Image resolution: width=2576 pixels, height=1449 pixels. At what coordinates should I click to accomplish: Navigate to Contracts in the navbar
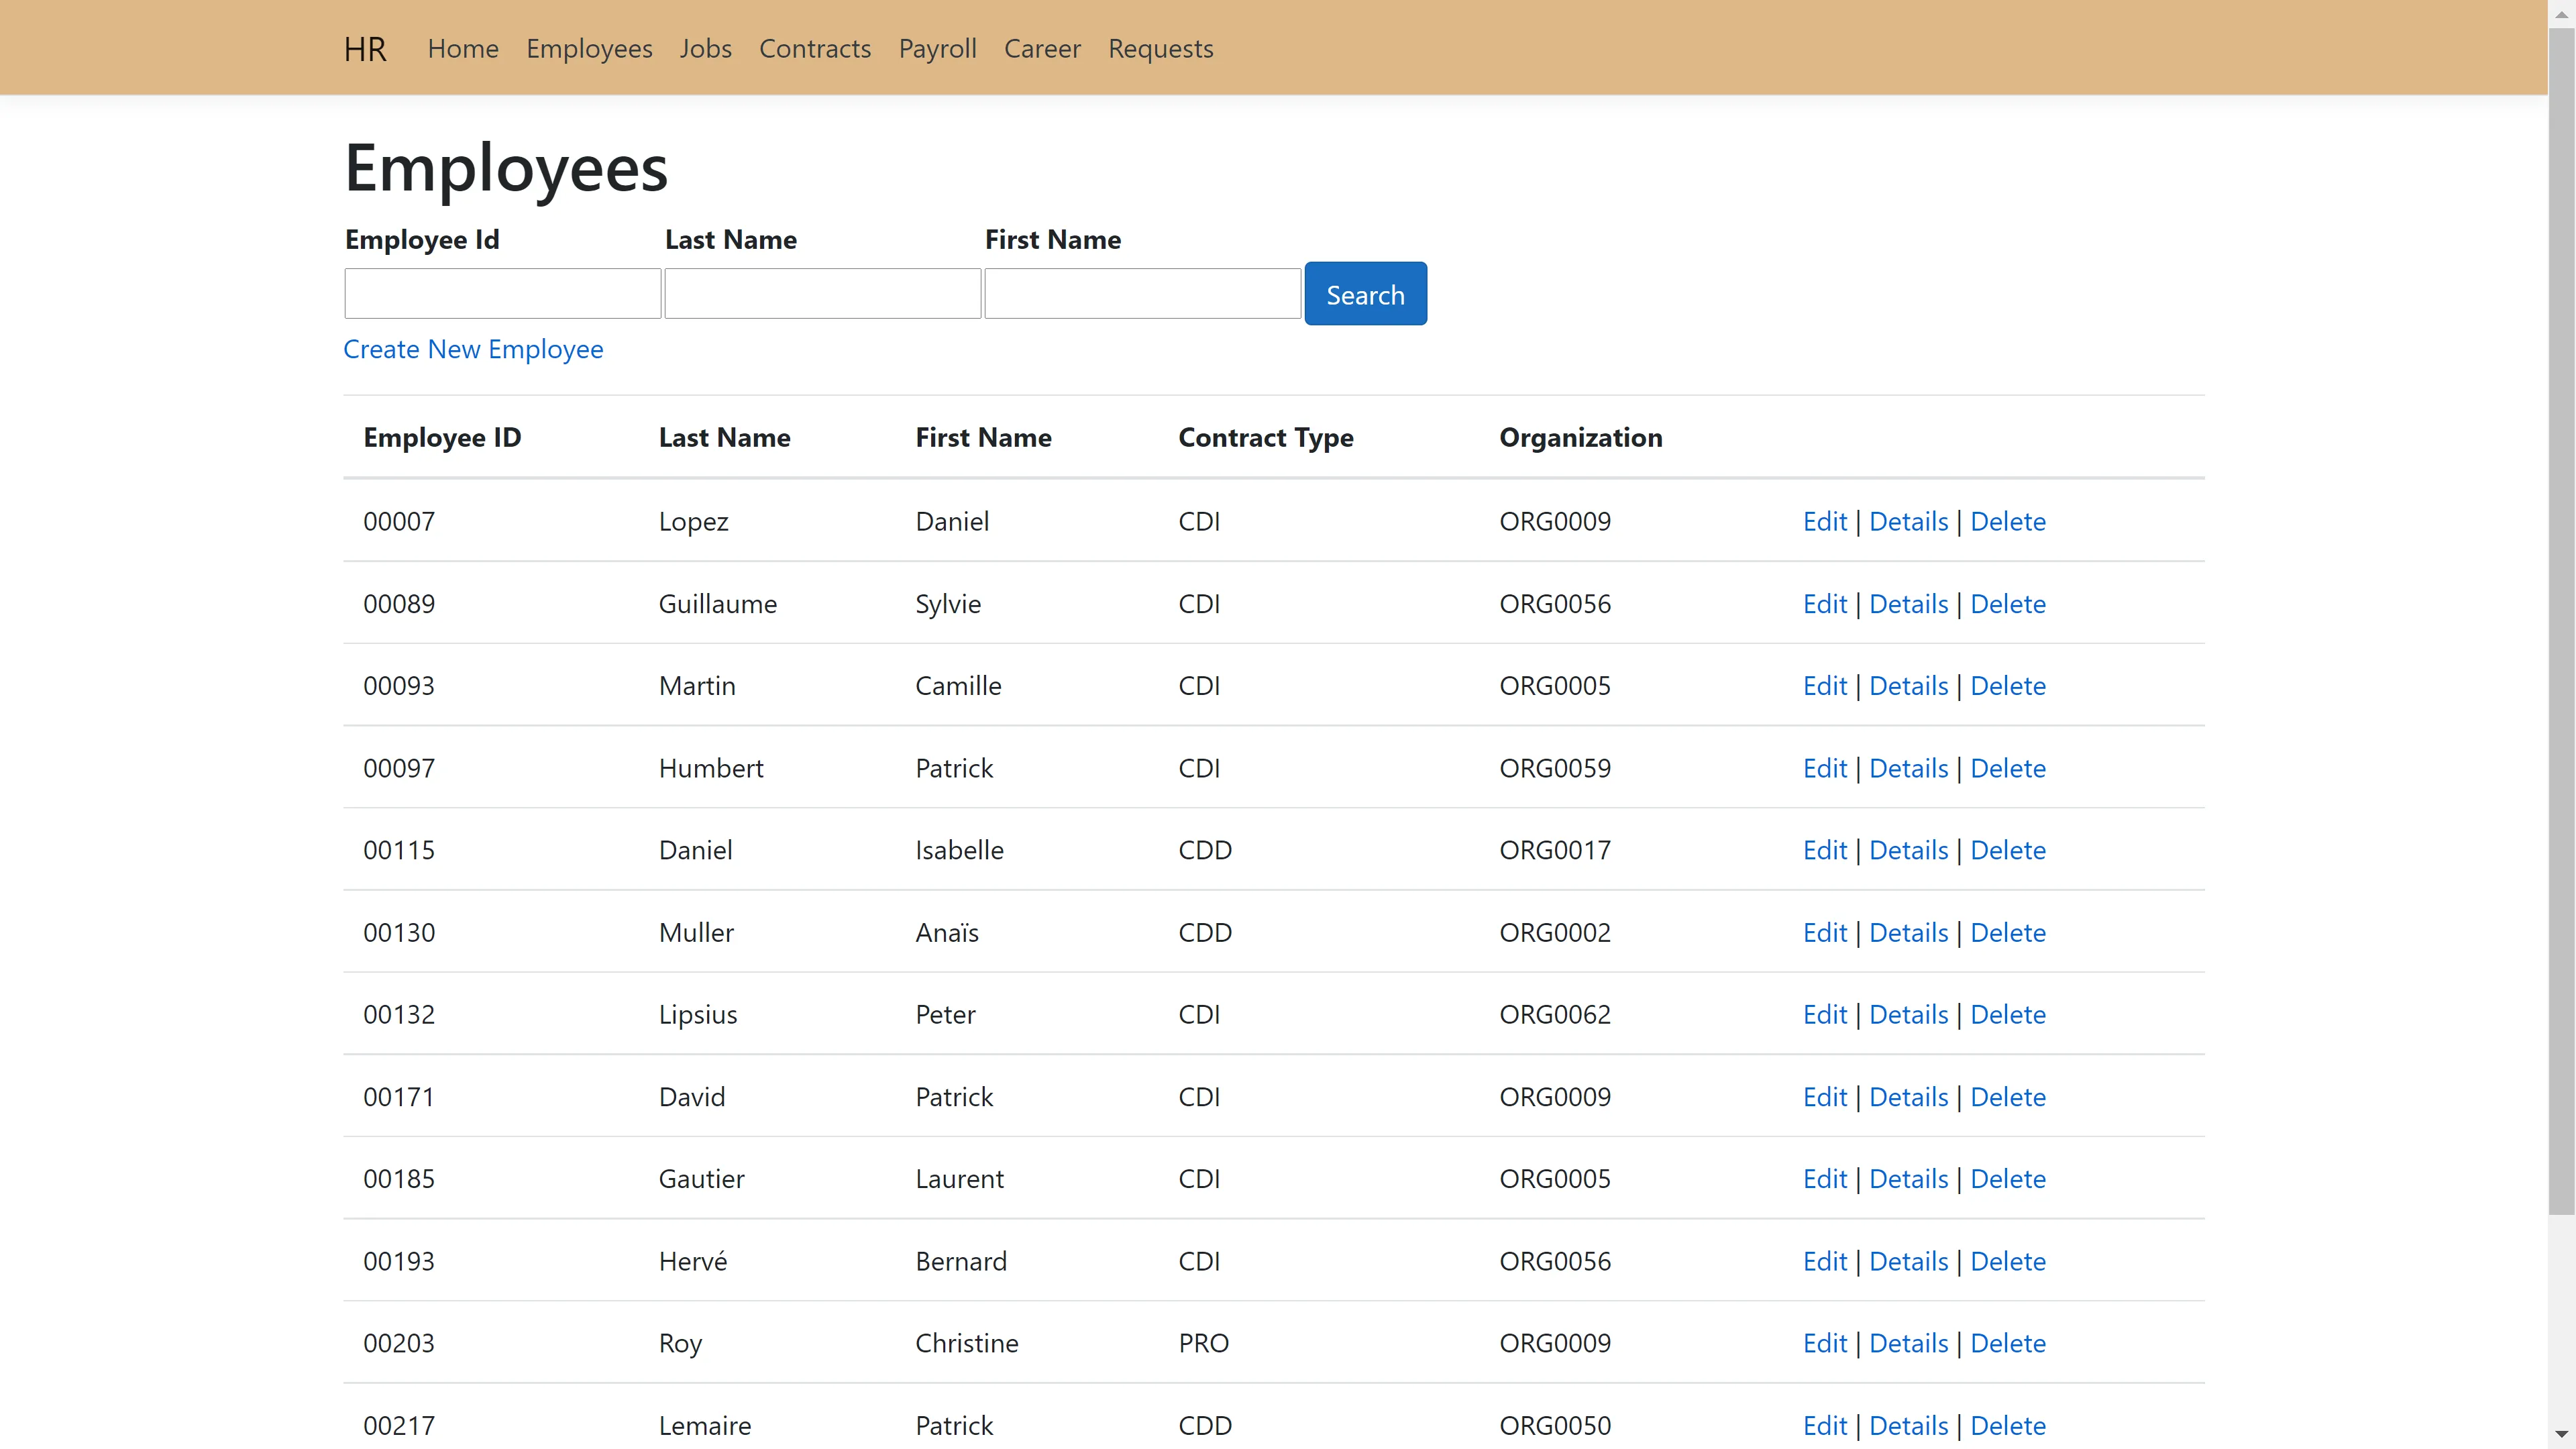click(815, 49)
